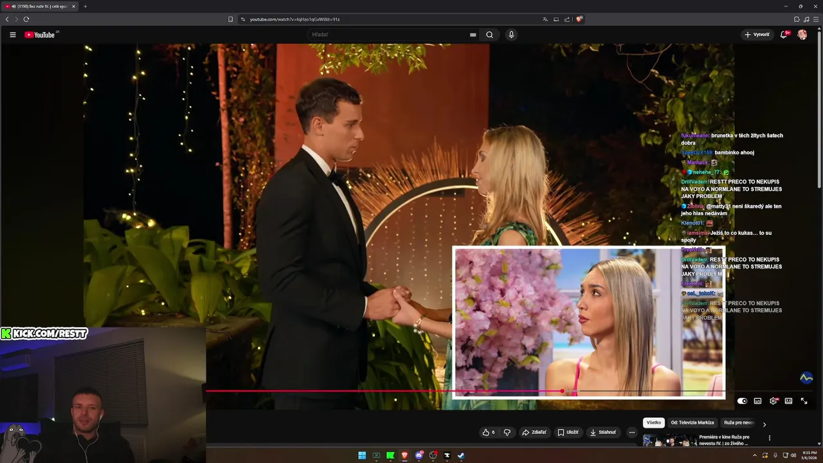
Task: Open OBS Studio from taskbar
Action: [433, 455]
